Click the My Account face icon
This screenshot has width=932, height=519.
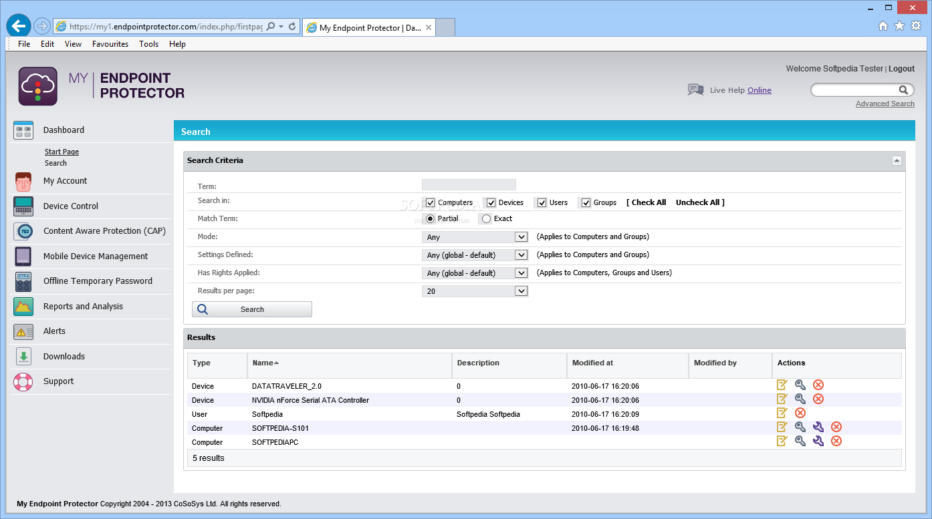pos(23,182)
